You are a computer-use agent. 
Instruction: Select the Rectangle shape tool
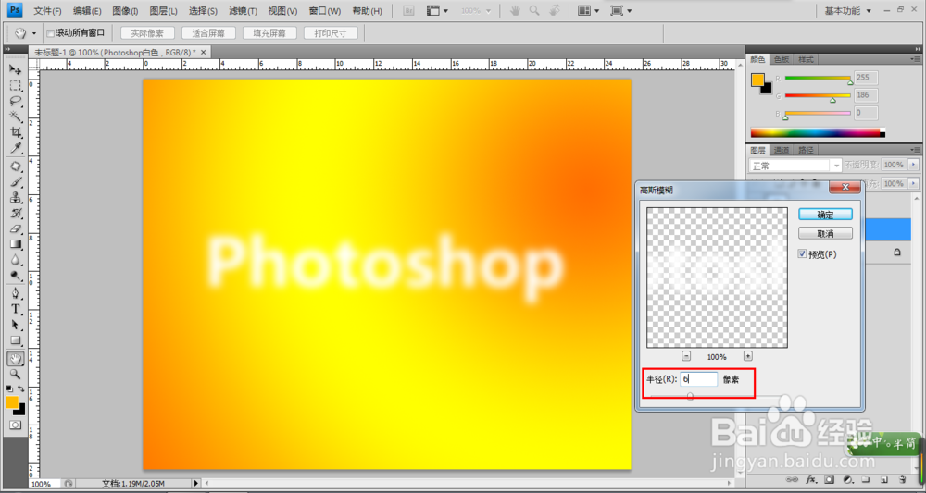[16, 340]
